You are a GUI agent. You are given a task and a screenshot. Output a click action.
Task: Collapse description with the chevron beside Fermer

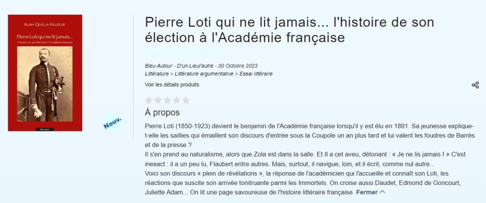[x=383, y=192]
